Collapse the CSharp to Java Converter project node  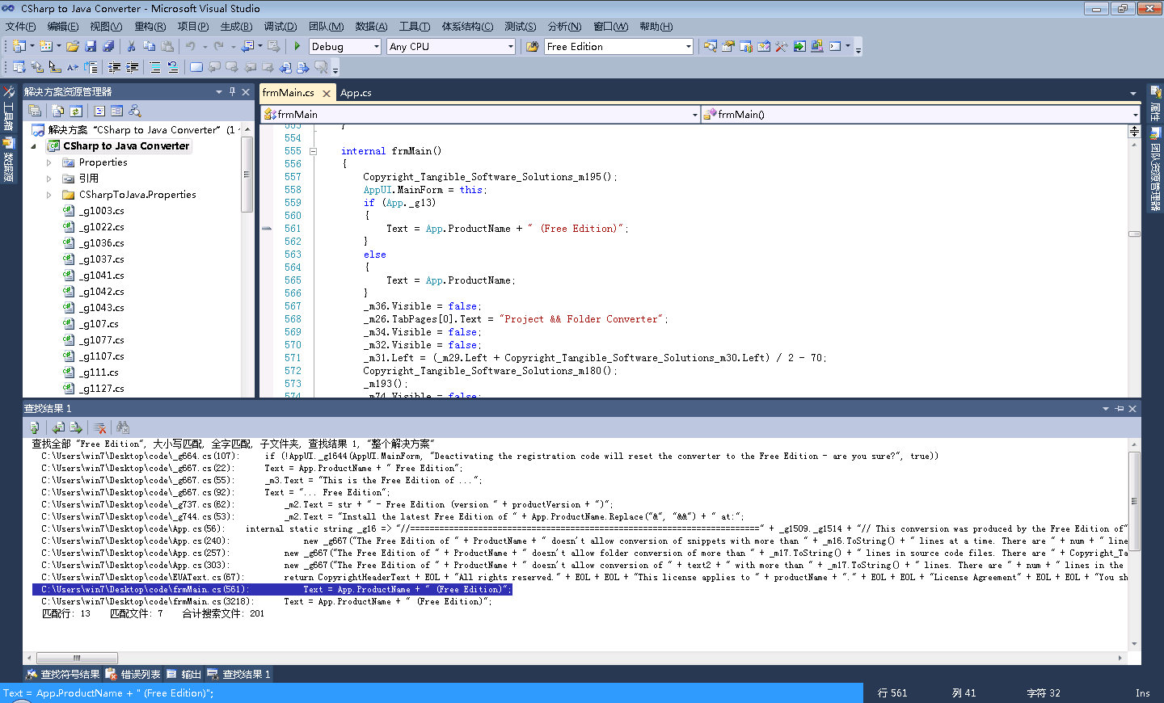34,146
